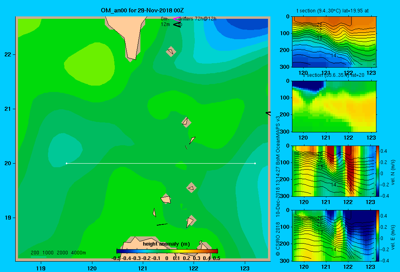Click the title 'OM_an00 for 29-Nov-2018 00Z'
The image size is (400, 272).
click(142, 10)
